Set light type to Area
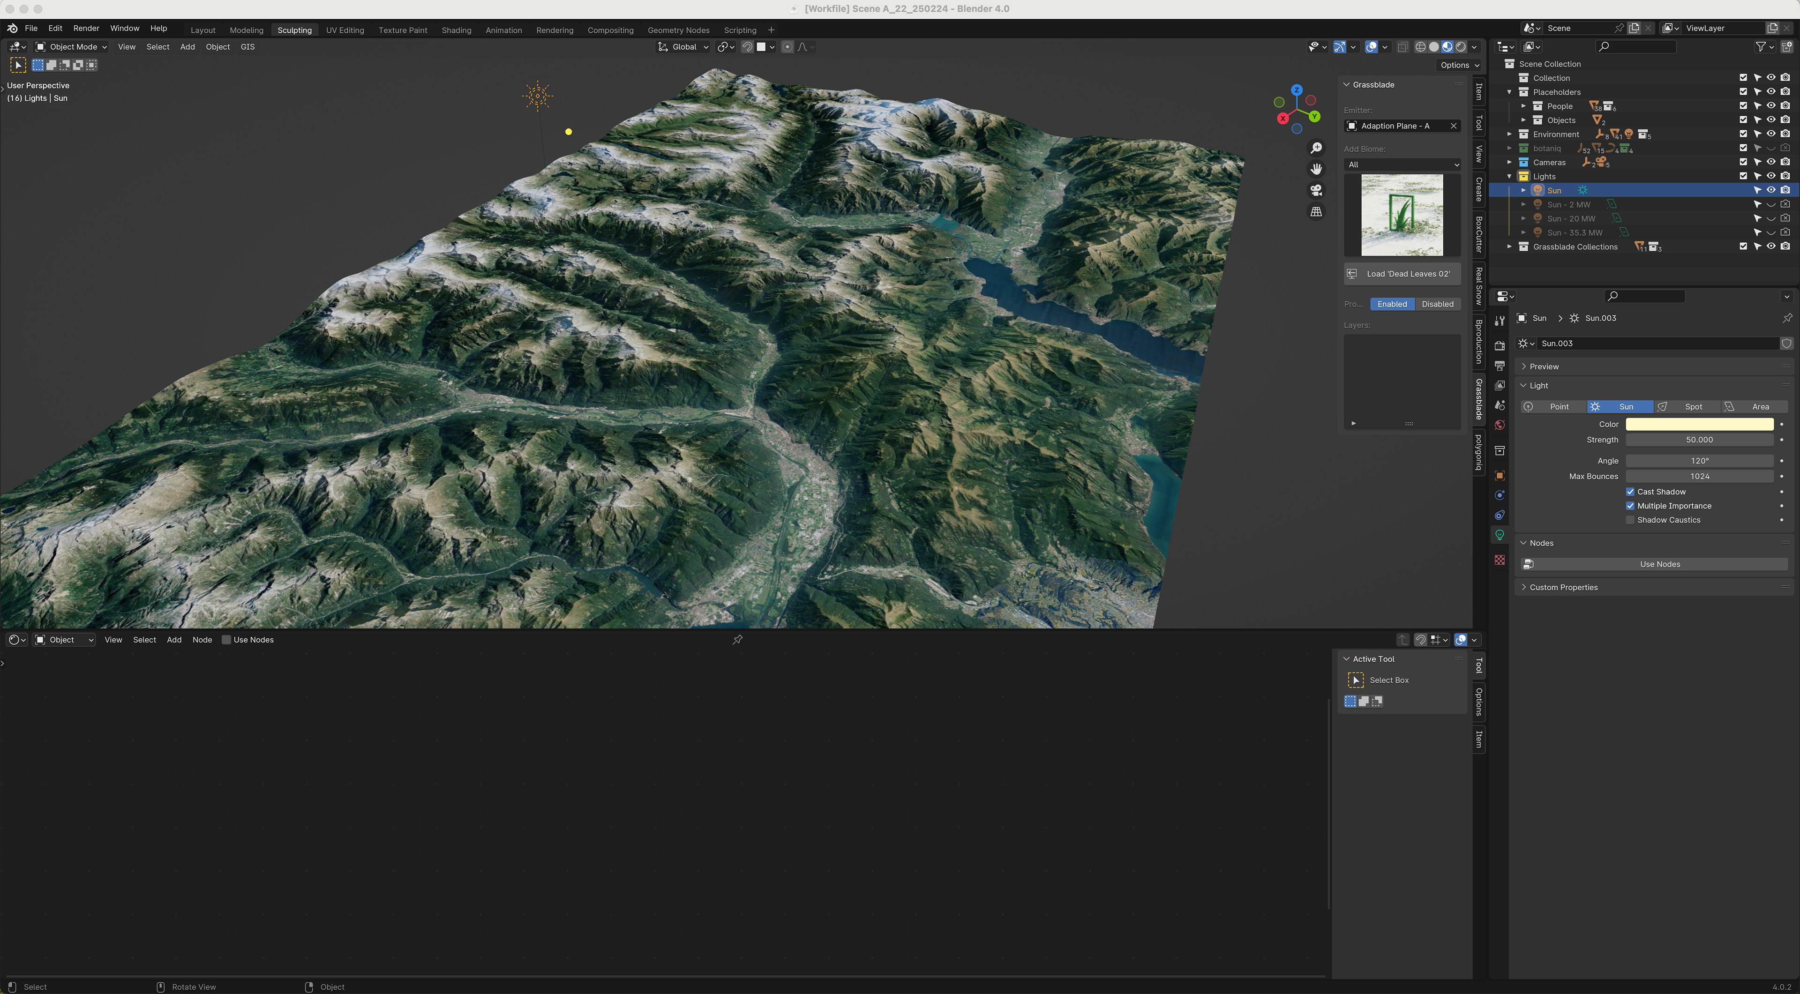 pos(1755,406)
